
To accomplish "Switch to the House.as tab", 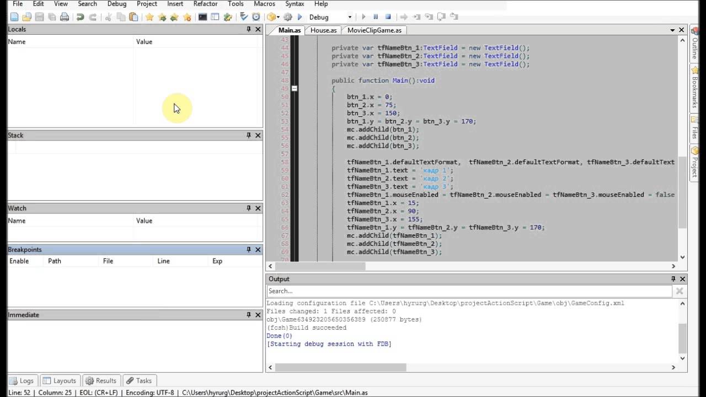I will [323, 30].
